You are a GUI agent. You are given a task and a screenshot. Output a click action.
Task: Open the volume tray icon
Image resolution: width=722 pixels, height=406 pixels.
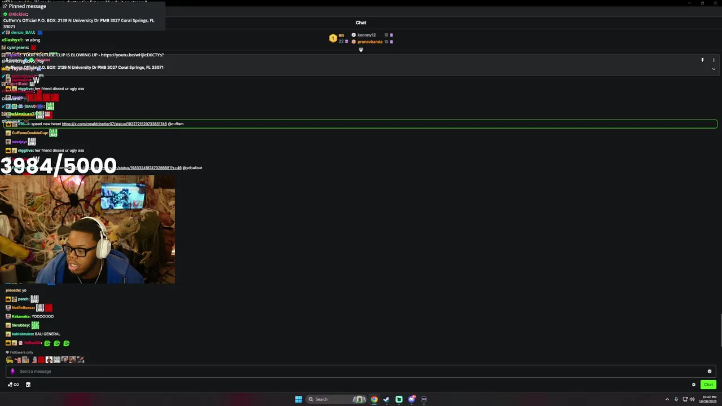[x=692, y=399]
